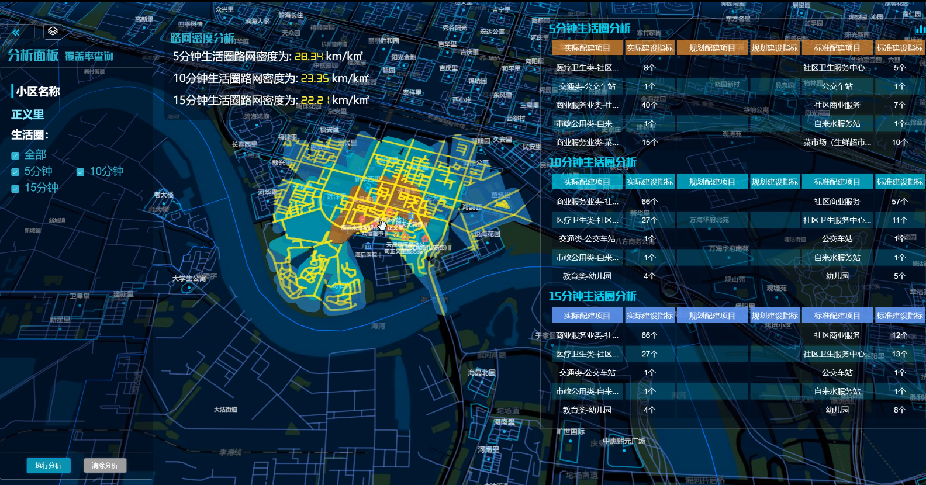Click 规划配建项目 header in 15分钟 table
The width and height of the screenshot is (926, 485).
712,316
